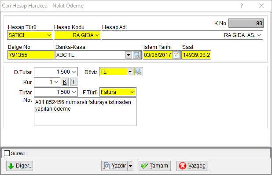
Task: Open the D.Tutar amount dropdown
Action: 74,72
